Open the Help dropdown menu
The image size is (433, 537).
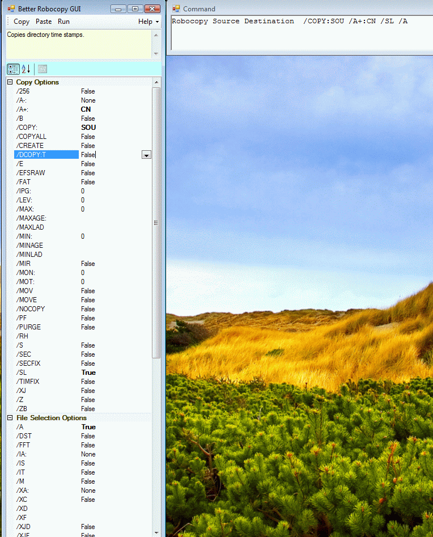148,22
